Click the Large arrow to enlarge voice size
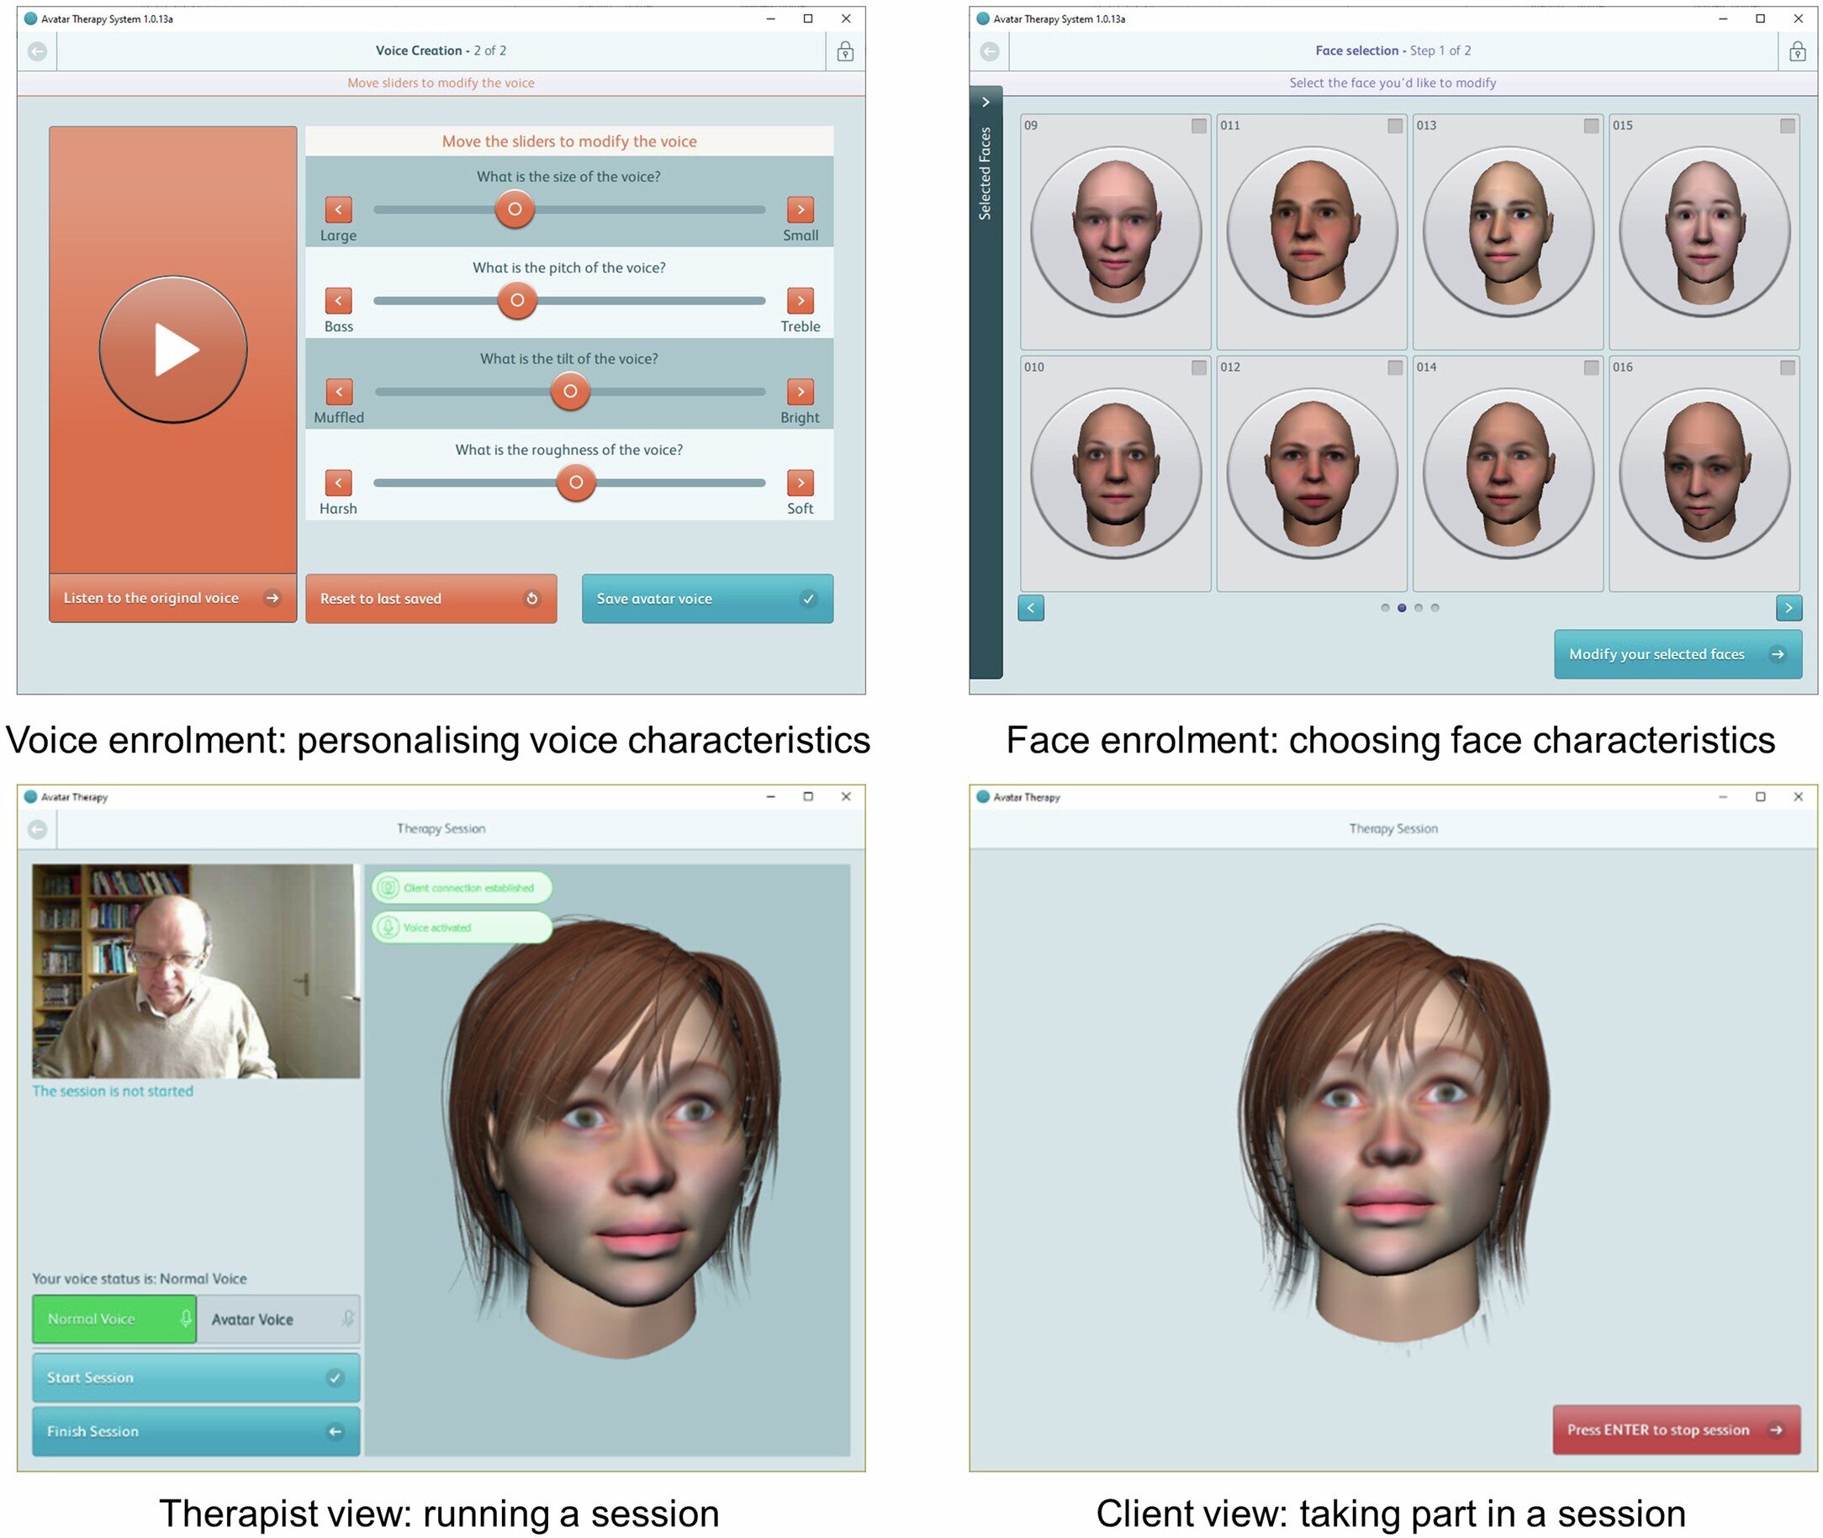Screen dimensions: 1823x1538 pos(338,209)
